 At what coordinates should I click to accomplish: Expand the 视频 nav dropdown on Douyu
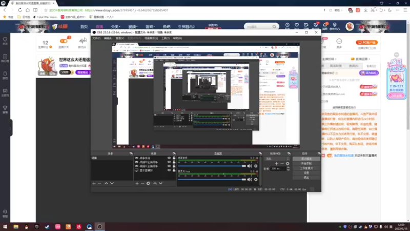coord(133,27)
